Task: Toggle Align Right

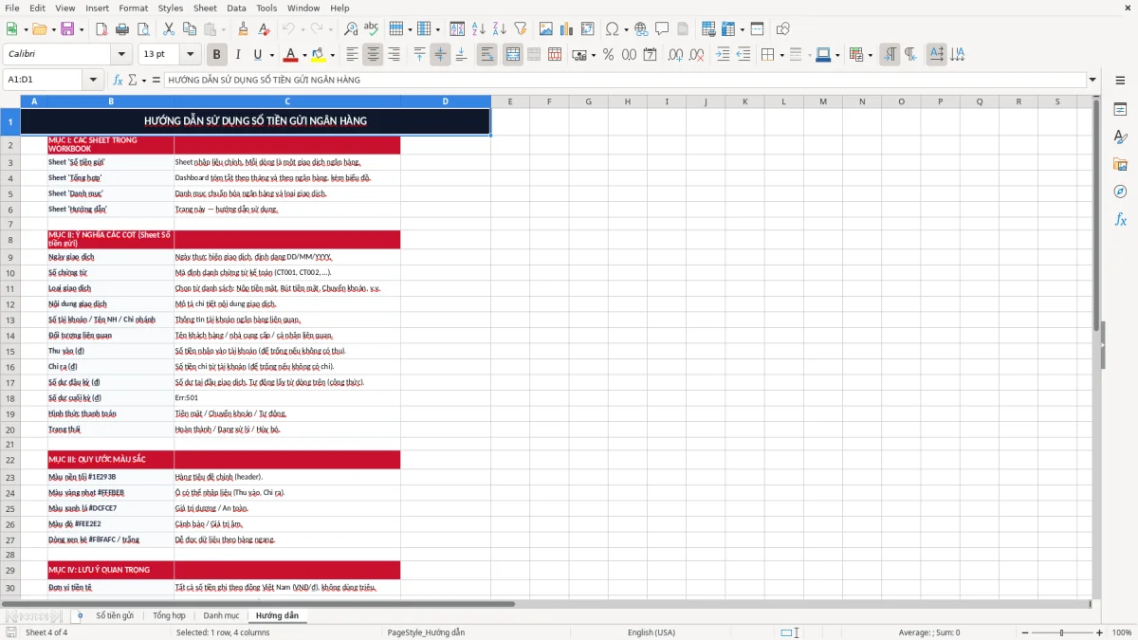Action: (394, 55)
